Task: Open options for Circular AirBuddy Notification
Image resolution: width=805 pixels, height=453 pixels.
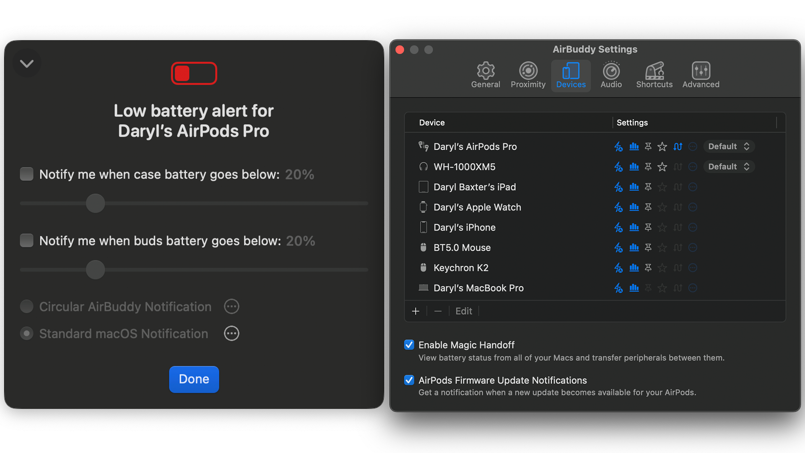Action: coord(231,307)
